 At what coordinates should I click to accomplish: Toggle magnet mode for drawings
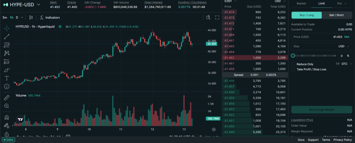(x=7, y=117)
